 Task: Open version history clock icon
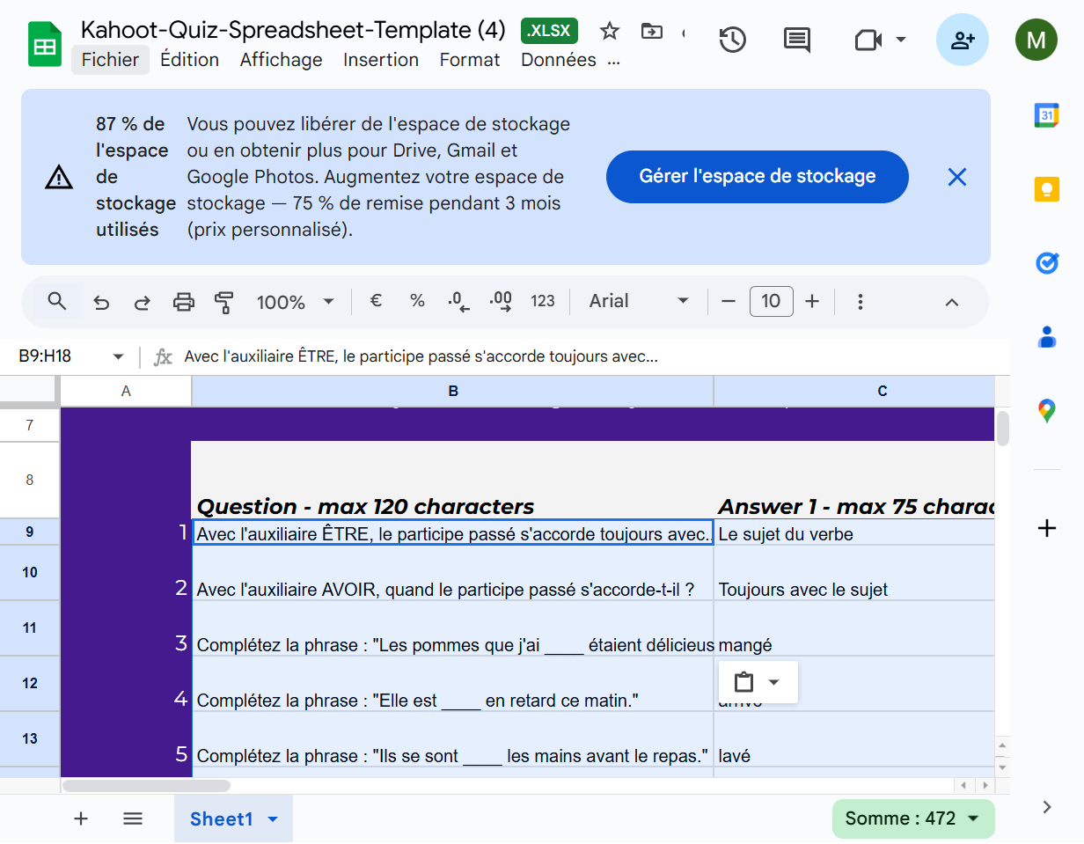point(733,40)
